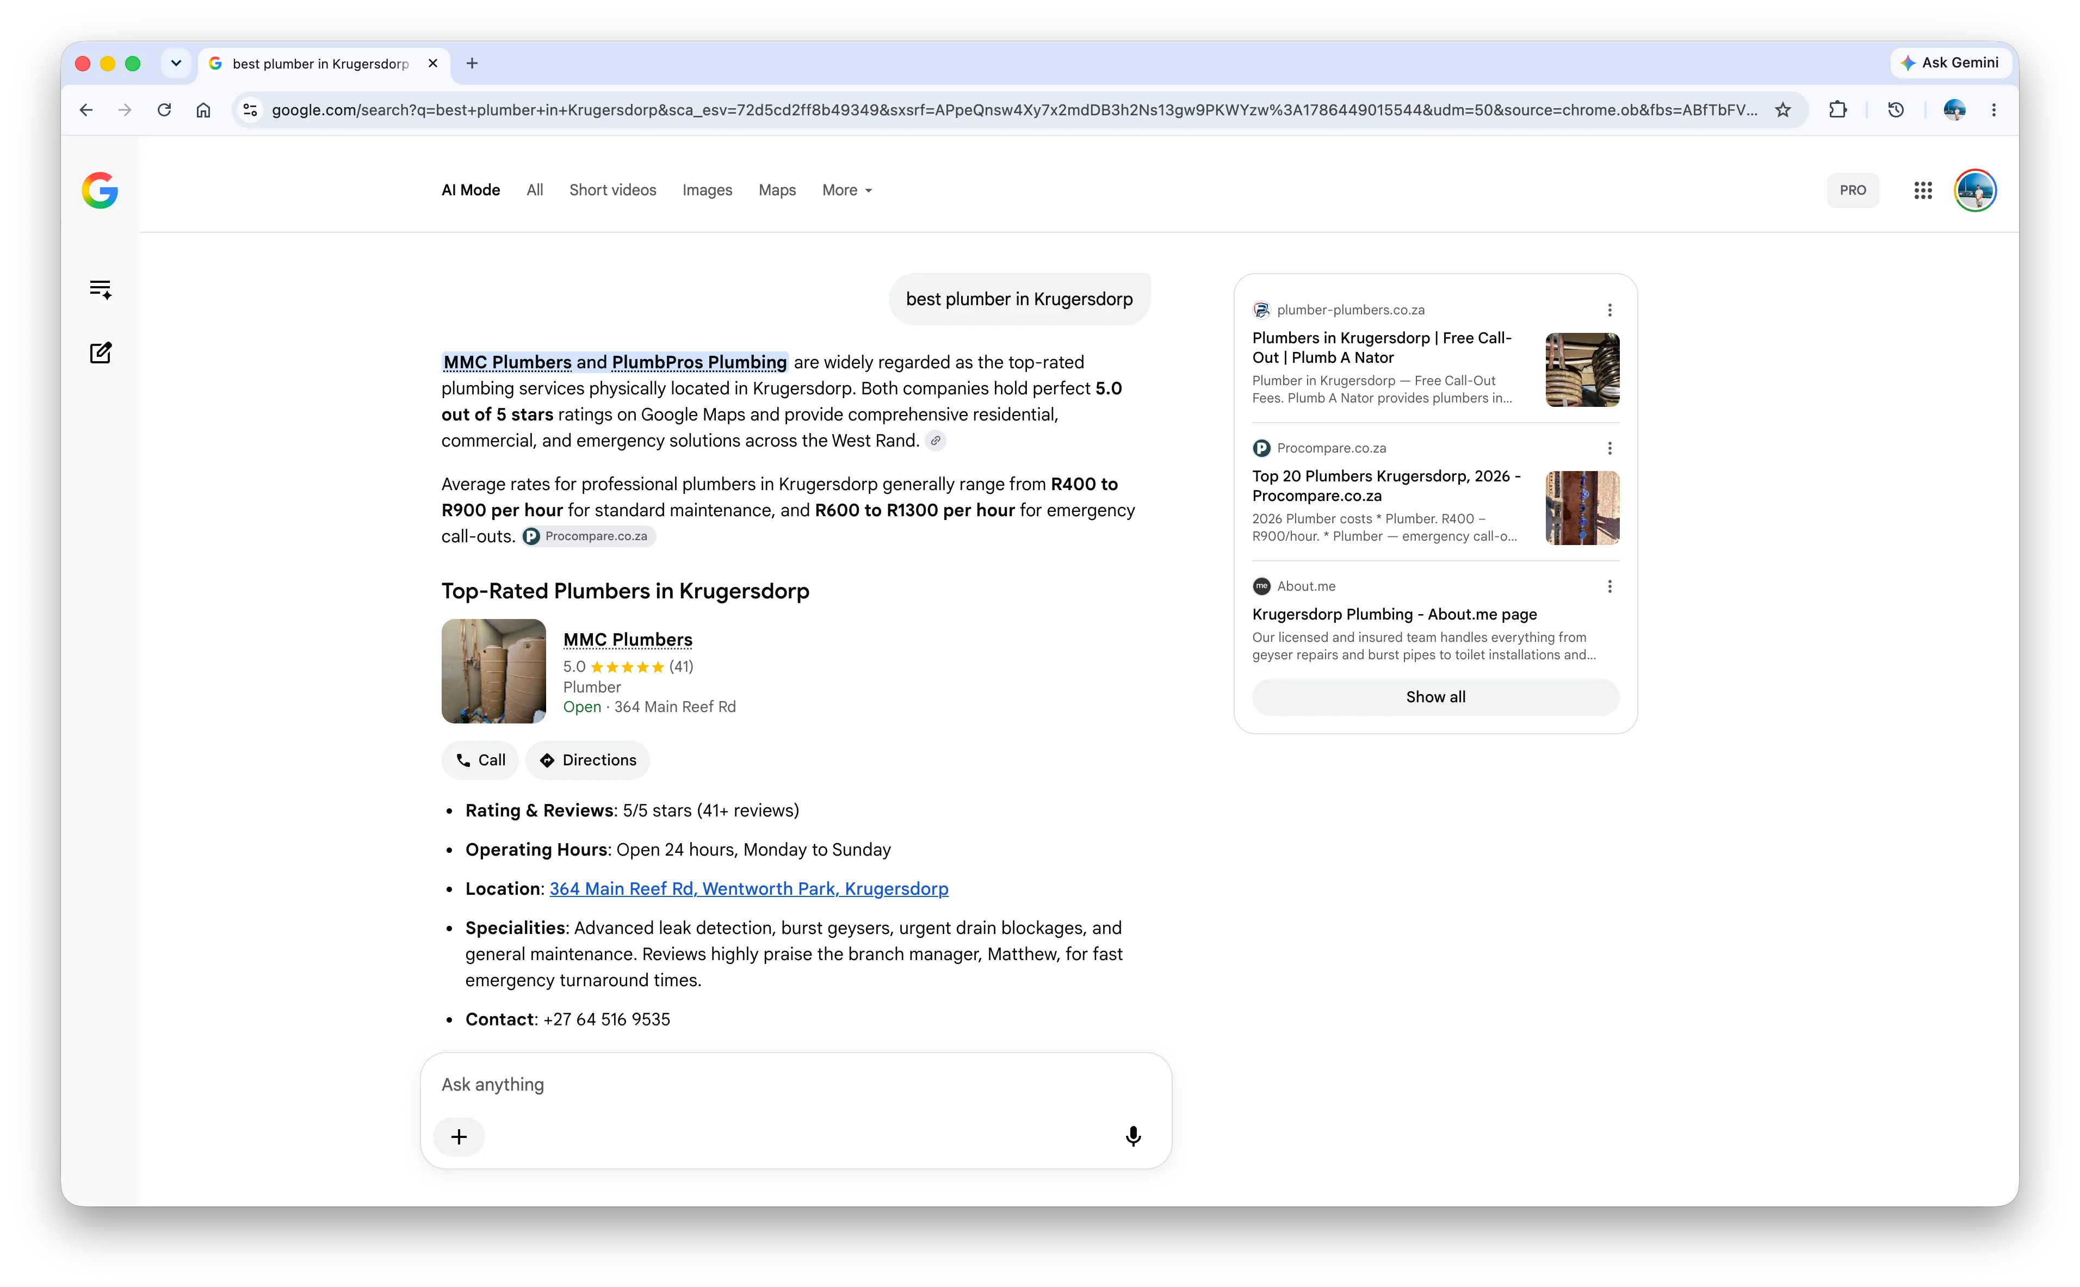Add an attachment with the plus button
The height and width of the screenshot is (1287, 2080).
coord(459,1136)
